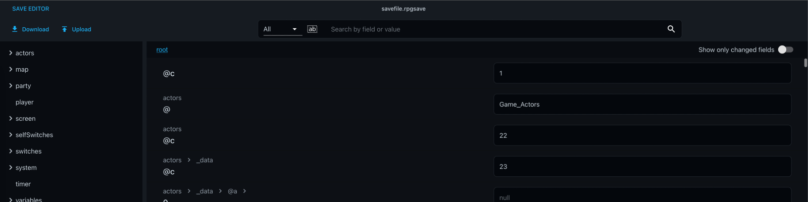808x202 pixels.
Task: Select the player item in sidebar
Action: [x=24, y=102]
